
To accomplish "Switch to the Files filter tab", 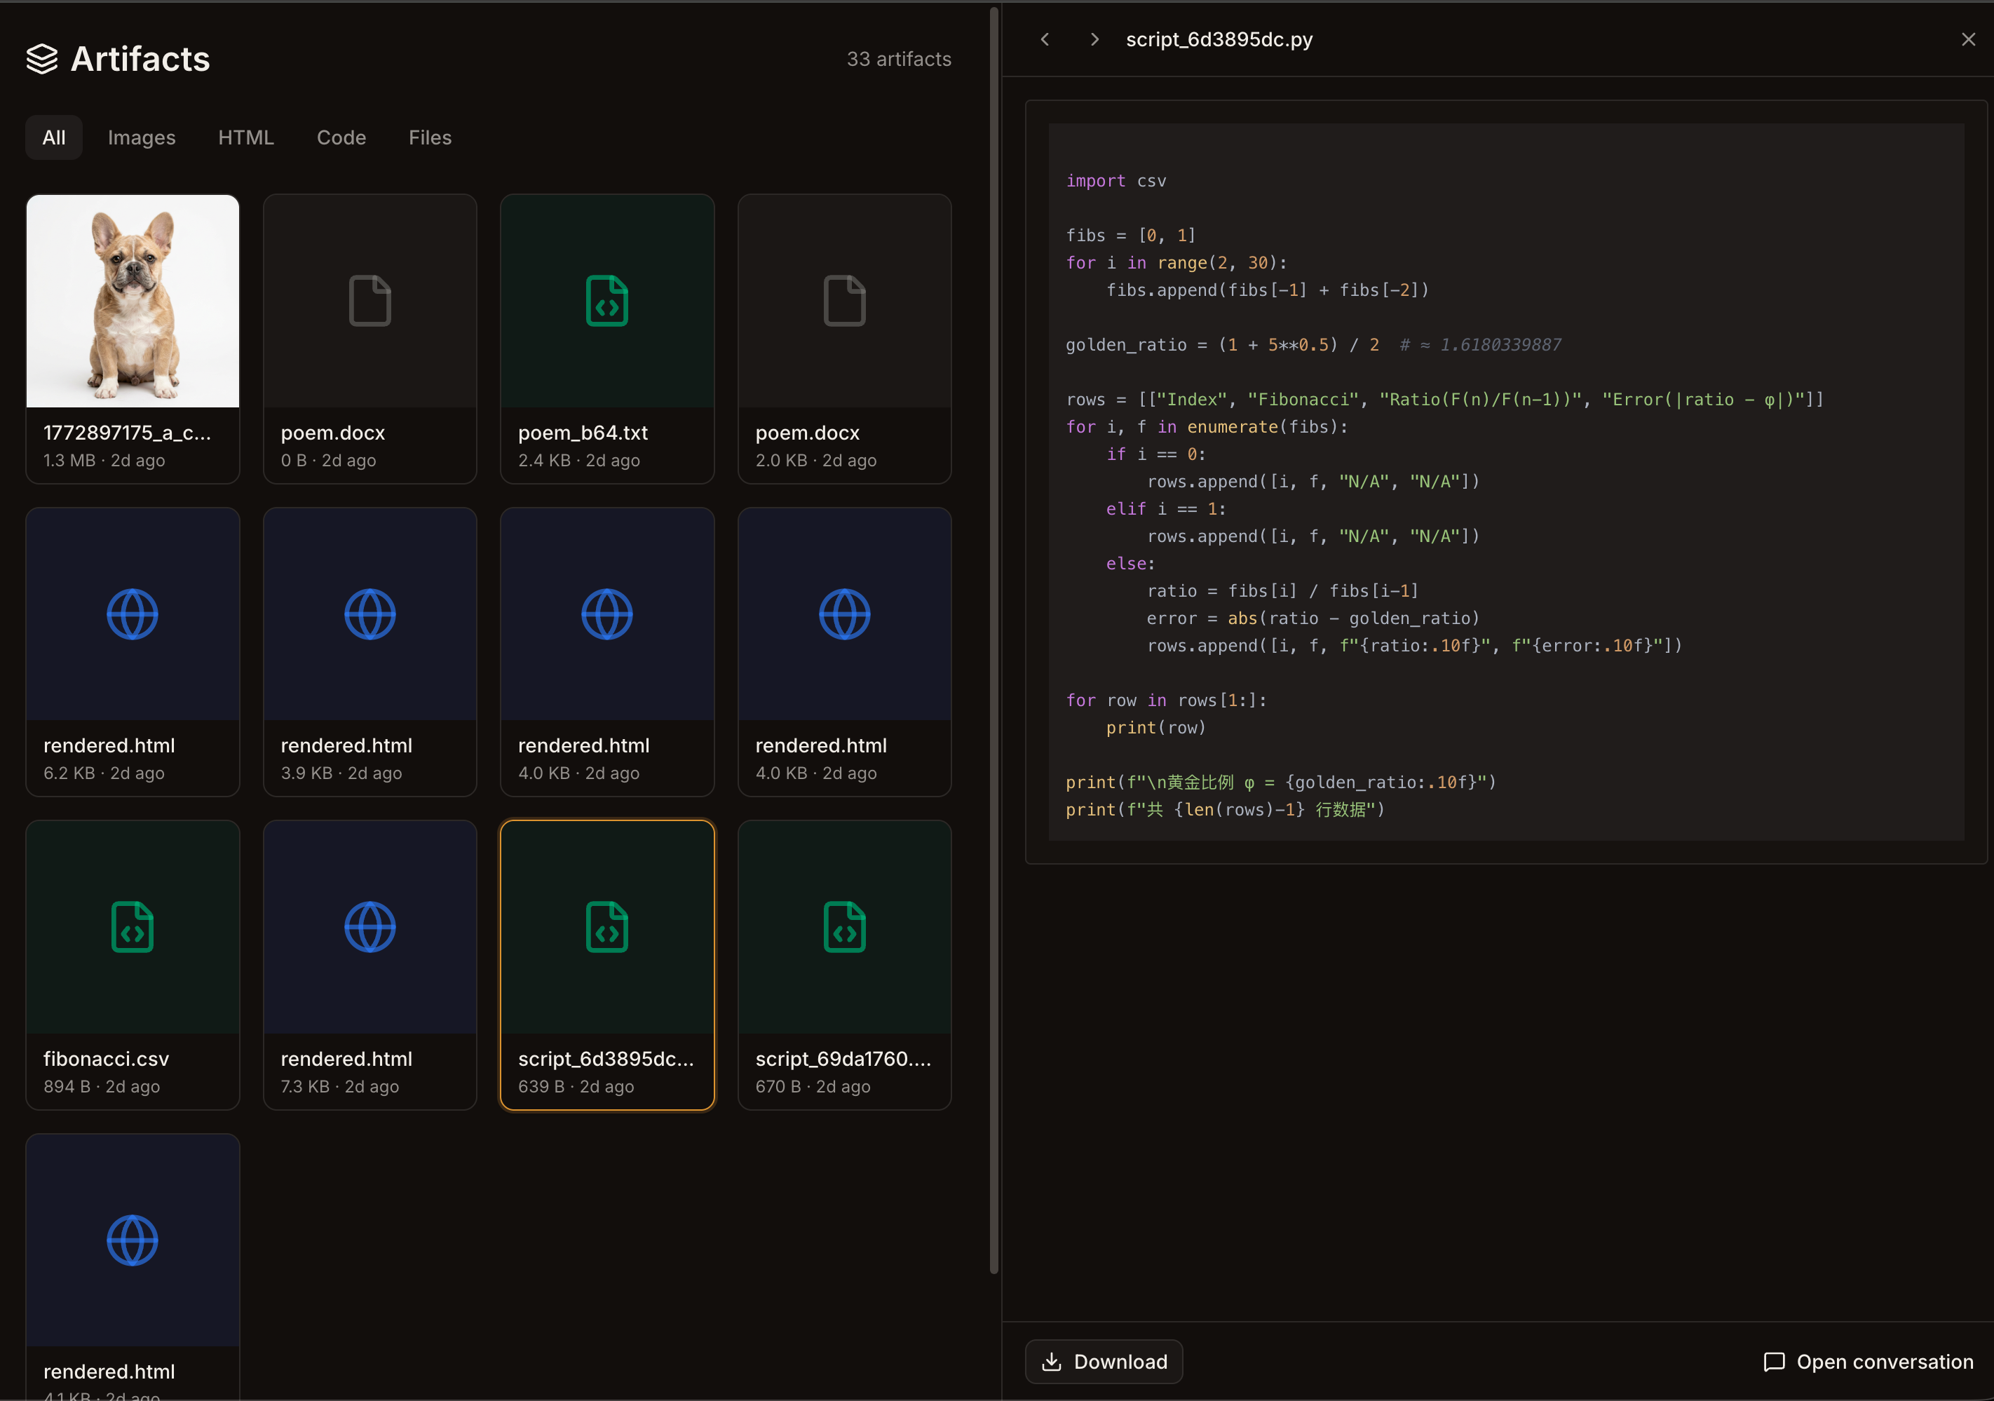I will click(x=430, y=137).
